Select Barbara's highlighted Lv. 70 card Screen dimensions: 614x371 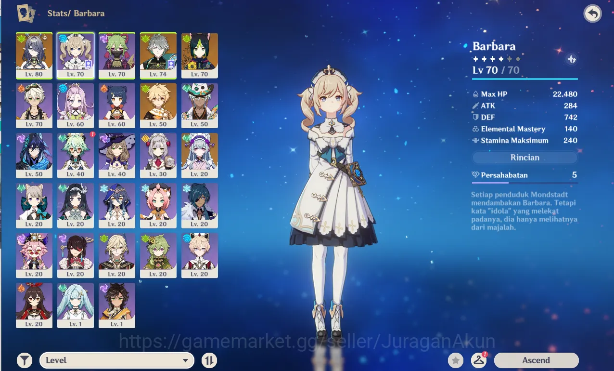click(76, 56)
